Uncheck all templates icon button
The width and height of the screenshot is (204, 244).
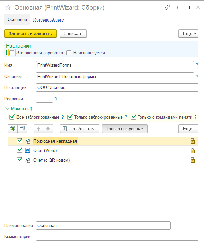click(22, 129)
